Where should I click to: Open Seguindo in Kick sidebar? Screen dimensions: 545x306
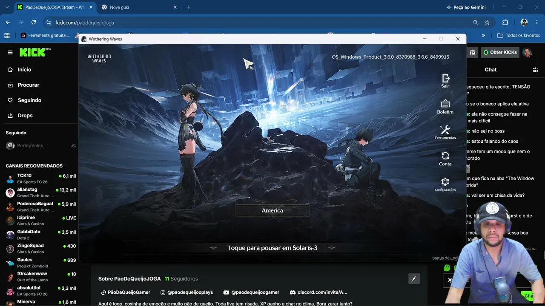[29, 100]
